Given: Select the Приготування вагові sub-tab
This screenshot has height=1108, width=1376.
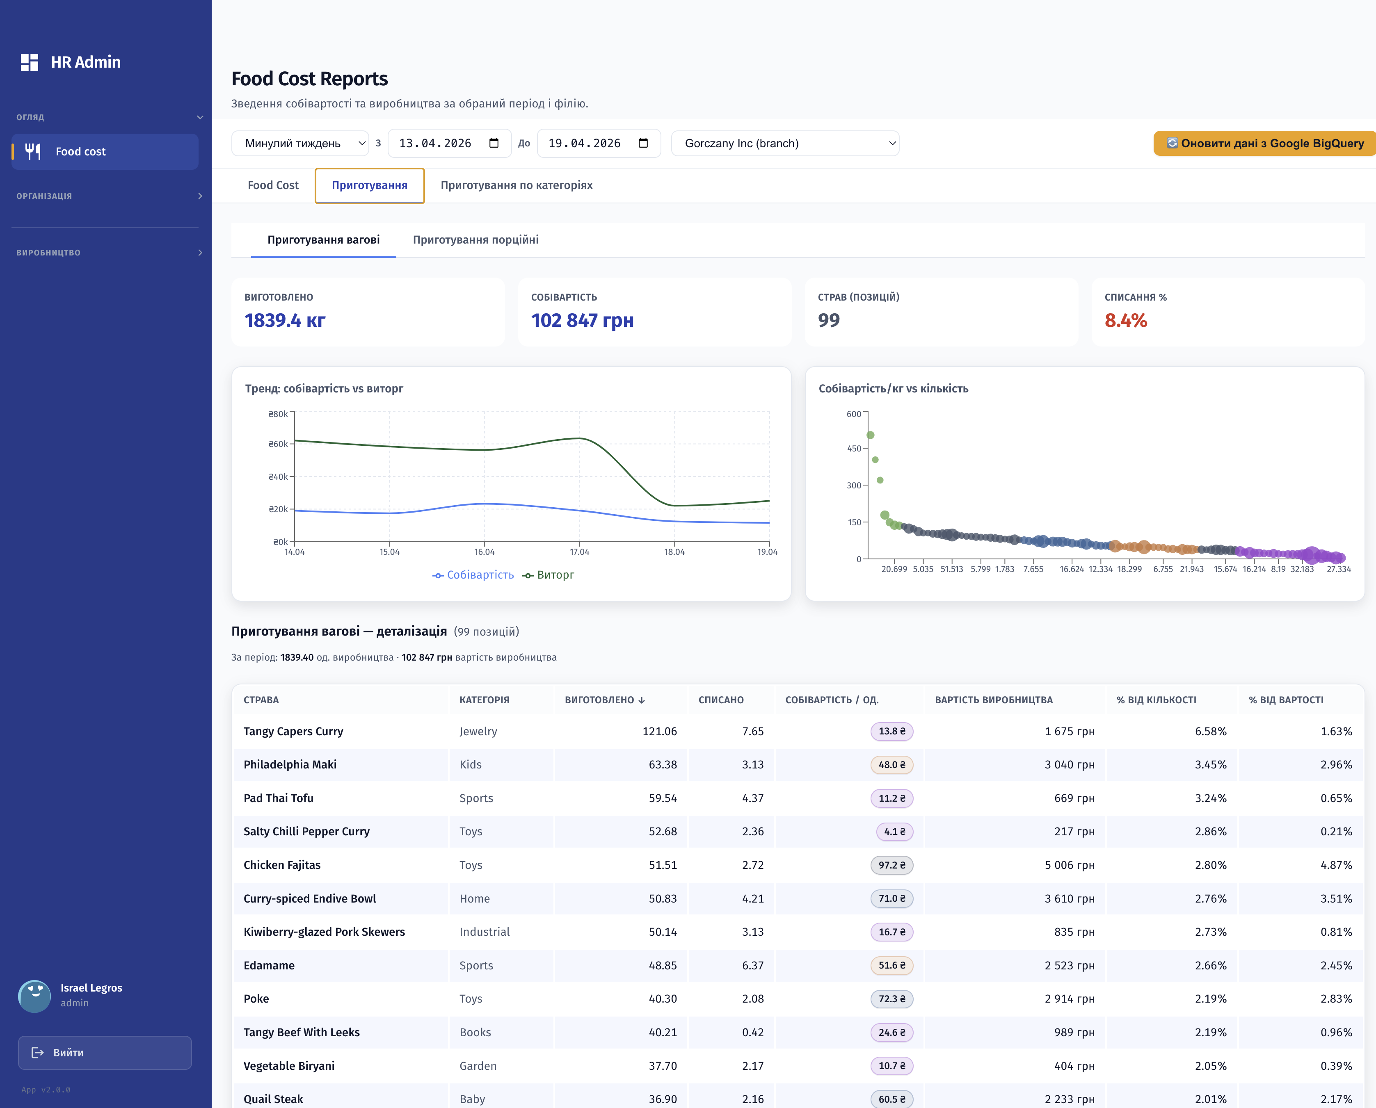Looking at the screenshot, I should [x=324, y=240].
